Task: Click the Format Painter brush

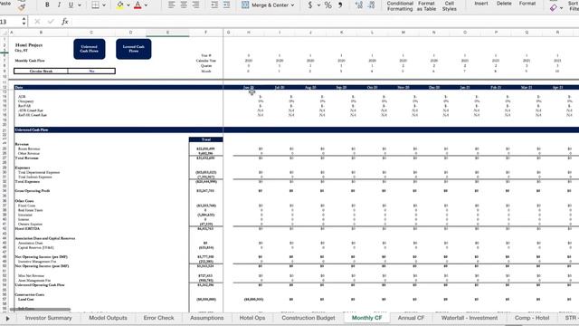Action: point(22,6)
